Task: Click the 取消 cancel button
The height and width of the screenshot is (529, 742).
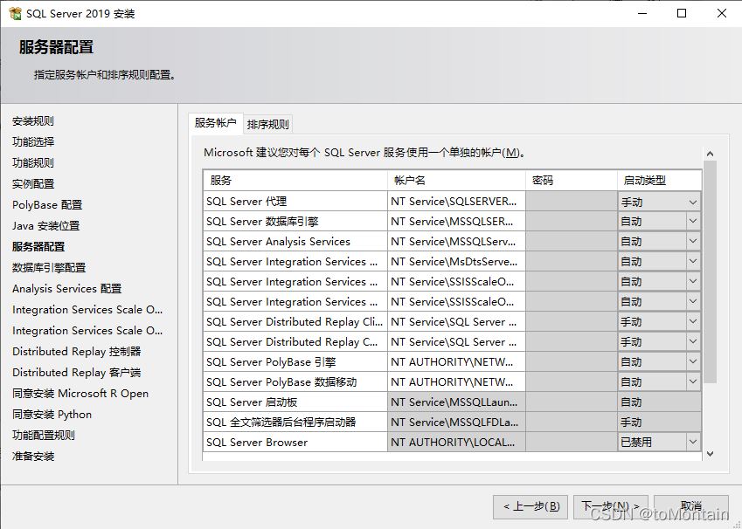Action: pyautogui.click(x=691, y=507)
